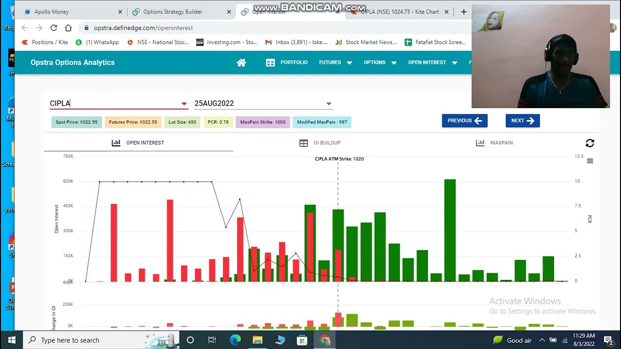Image resolution: width=621 pixels, height=349 pixels.
Task: Open the 25AUG2022 expiry dropdown
Action: (263, 103)
